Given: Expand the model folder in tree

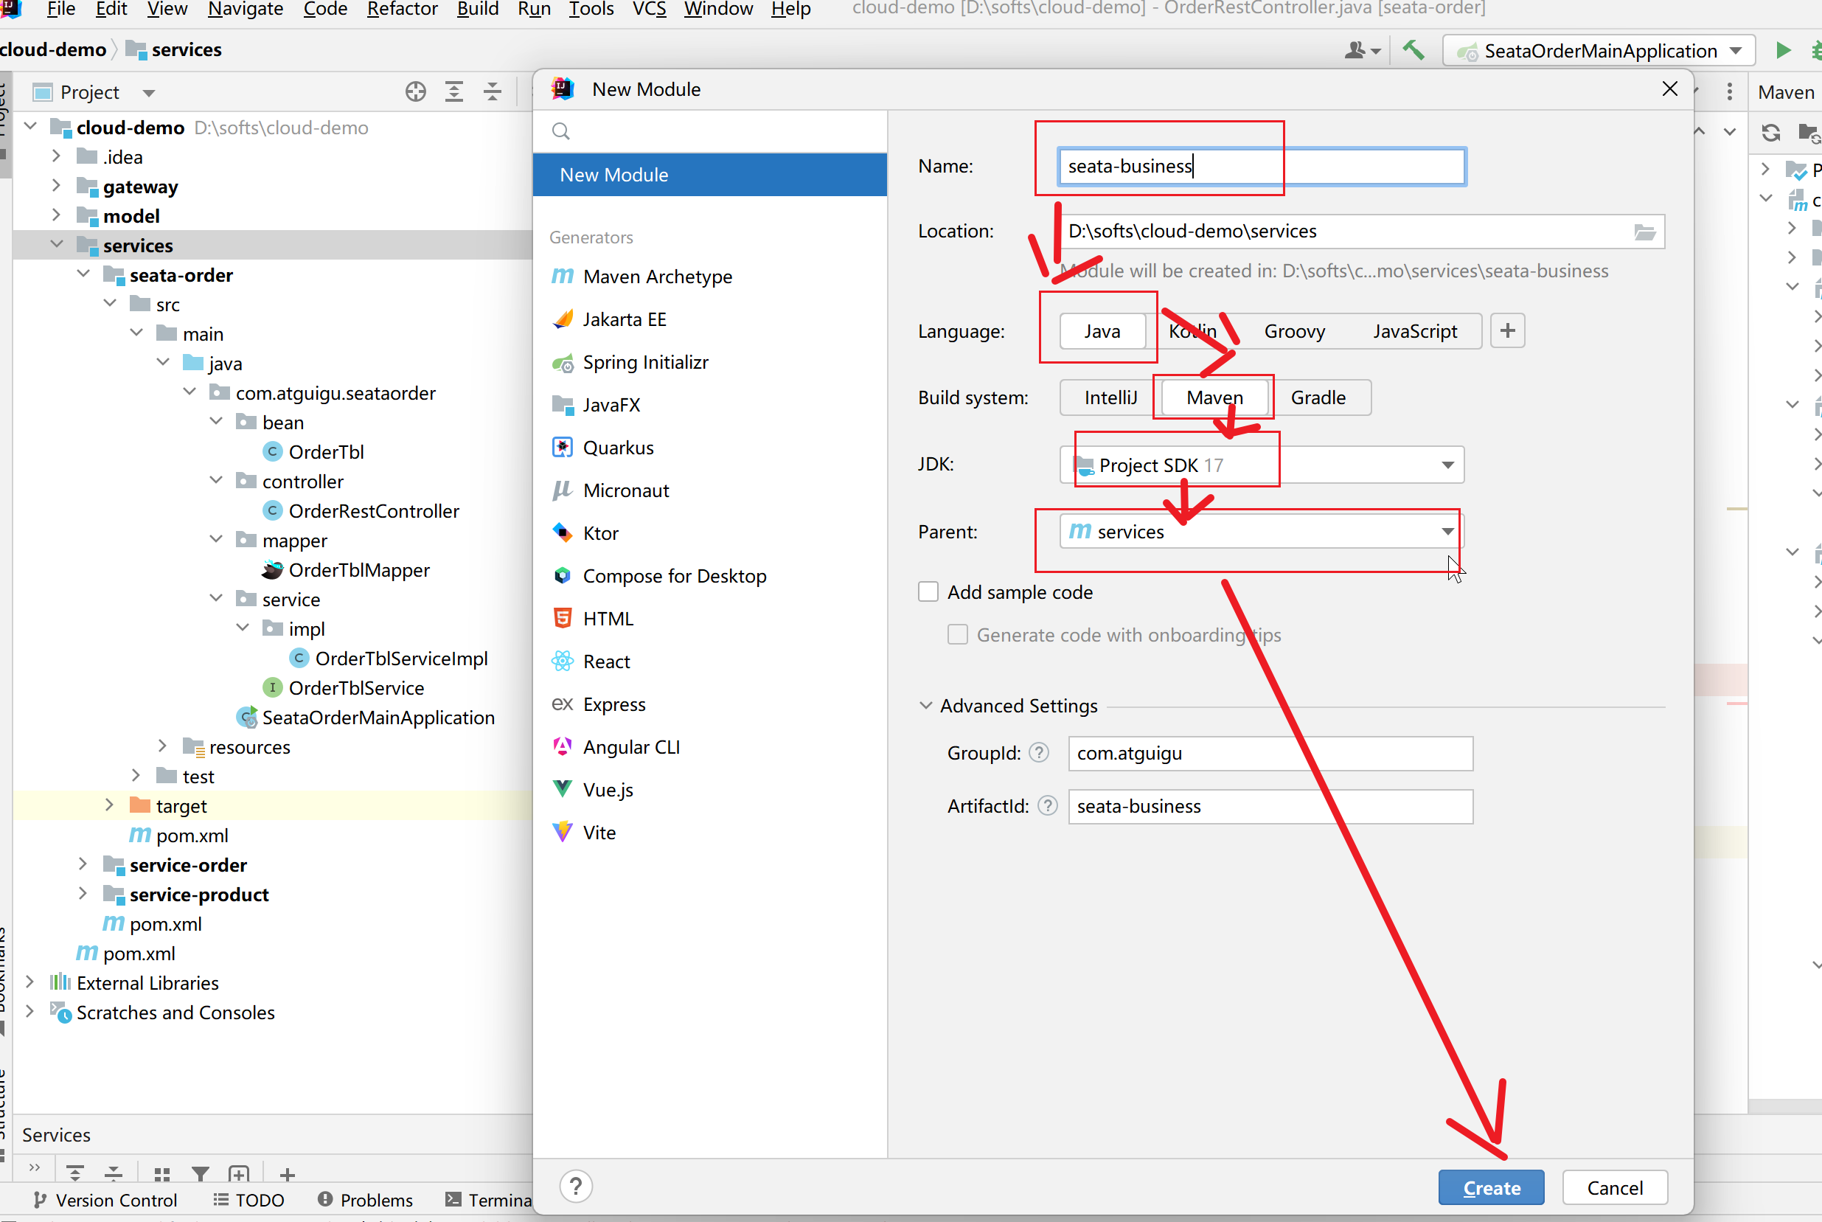Looking at the screenshot, I should click(55, 216).
